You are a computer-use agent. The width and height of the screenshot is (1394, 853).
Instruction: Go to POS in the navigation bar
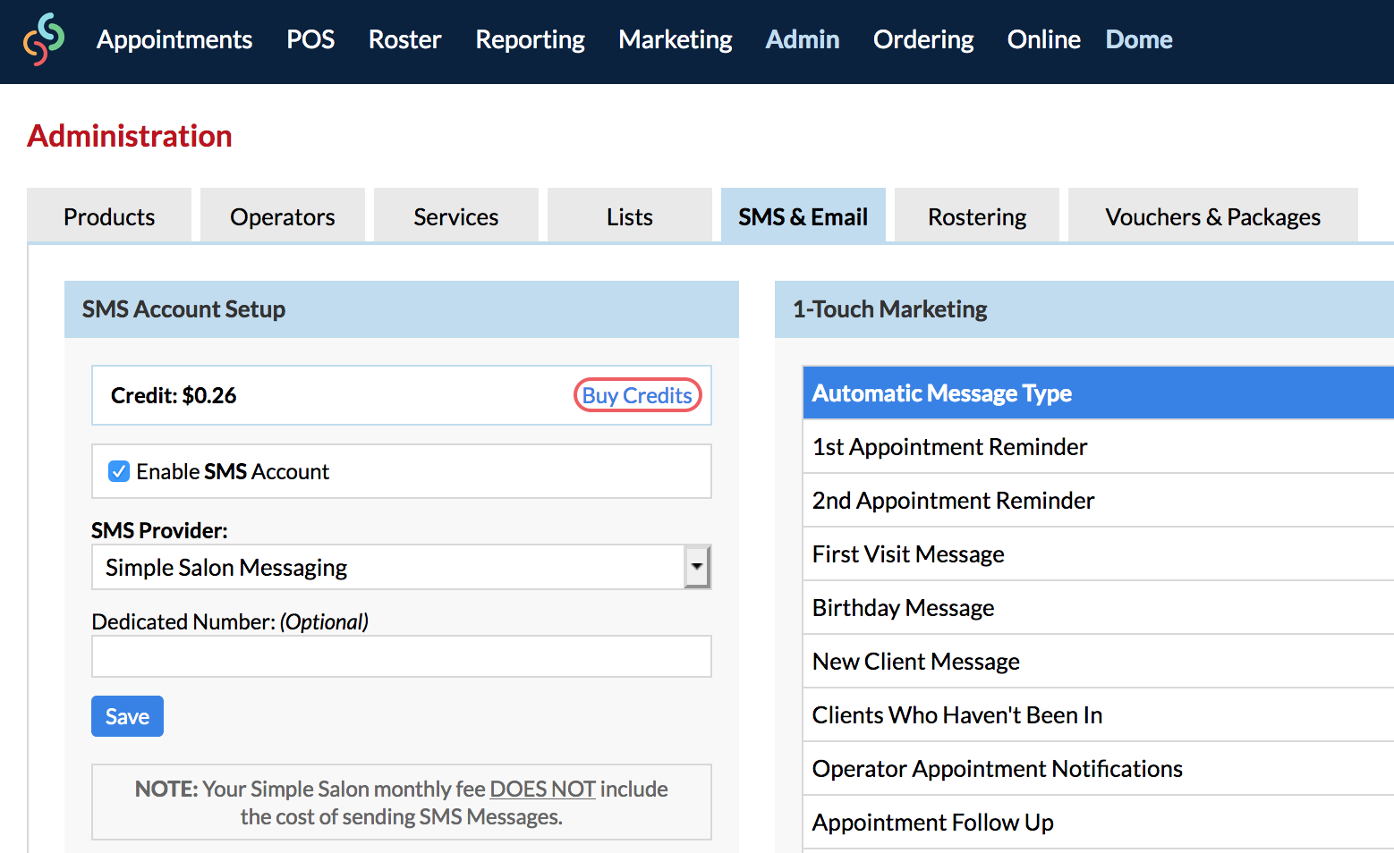310,39
